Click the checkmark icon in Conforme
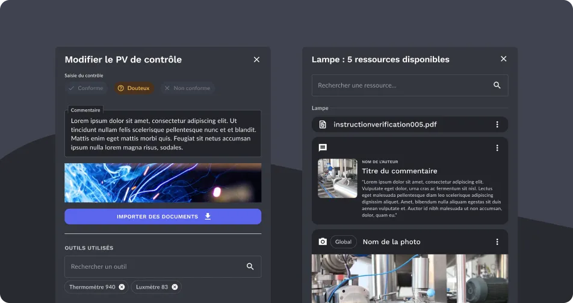Image resolution: width=573 pixels, height=303 pixels. click(71, 88)
